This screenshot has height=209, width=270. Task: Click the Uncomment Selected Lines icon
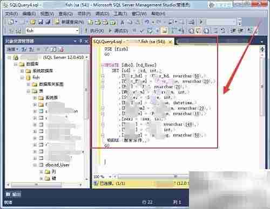tap(222, 31)
